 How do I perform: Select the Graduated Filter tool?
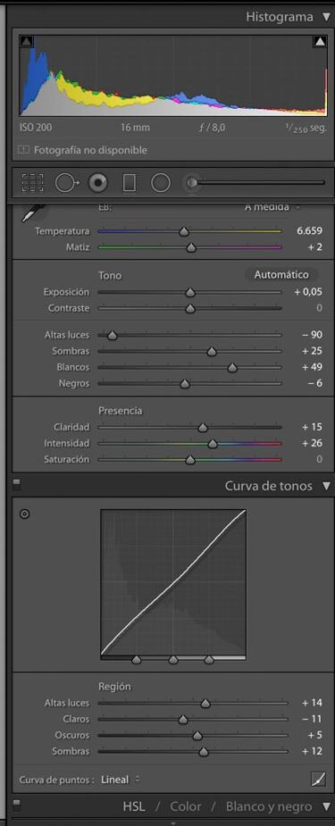click(x=129, y=183)
